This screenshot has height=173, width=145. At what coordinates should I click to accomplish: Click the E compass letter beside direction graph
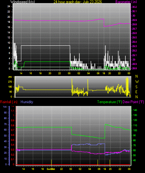coord(136,92)
